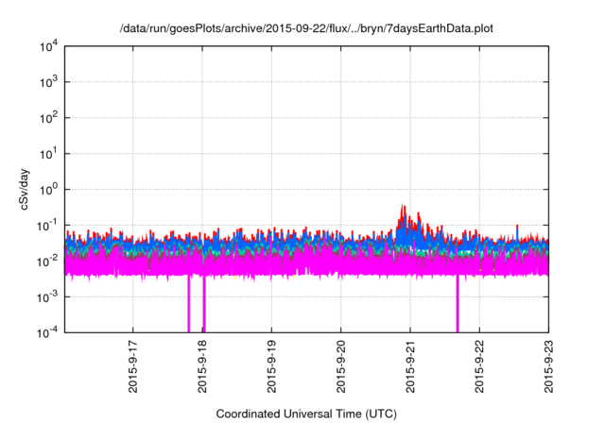This screenshot has height=423, width=605.
Task: Click the 2015-9-21 date label
Action: tap(409, 366)
